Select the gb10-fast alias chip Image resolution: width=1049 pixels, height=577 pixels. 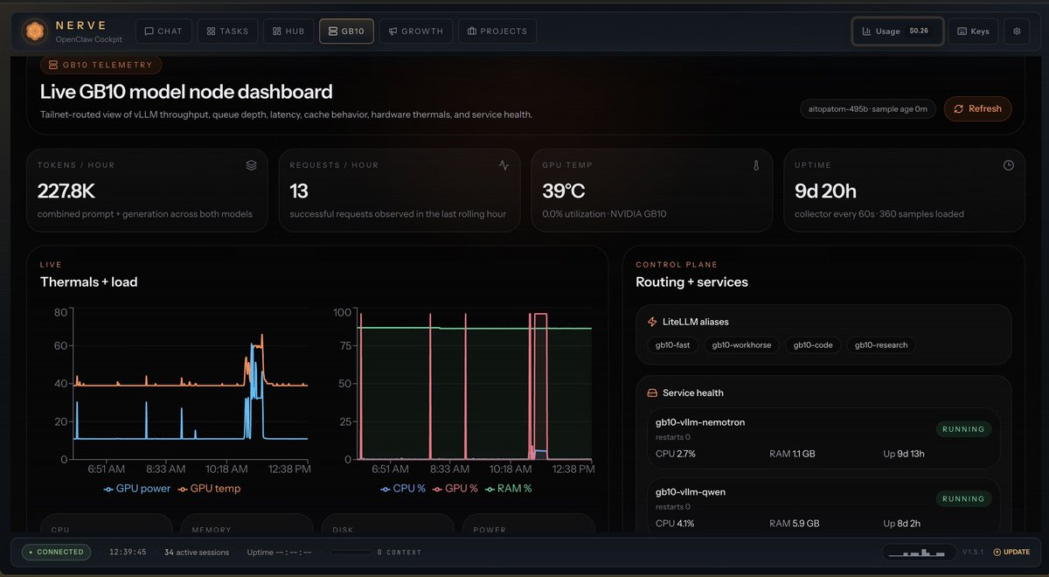[672, 344]
